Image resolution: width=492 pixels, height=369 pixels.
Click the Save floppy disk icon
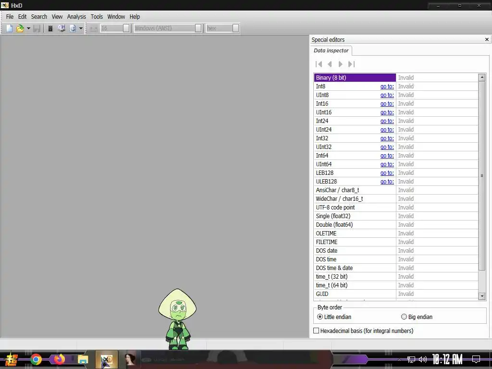37,28
